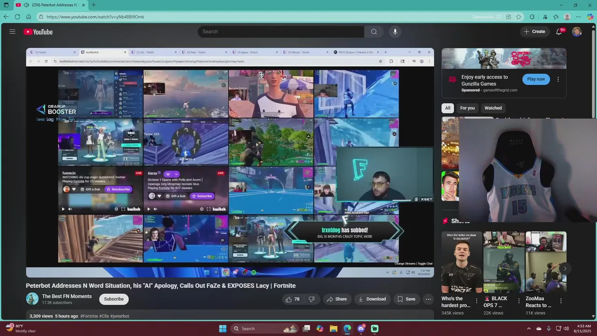Select the All filter chip
The image size is (597, 336).
[448, 108]
